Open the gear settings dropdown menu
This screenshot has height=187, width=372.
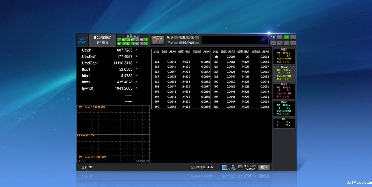264,167
